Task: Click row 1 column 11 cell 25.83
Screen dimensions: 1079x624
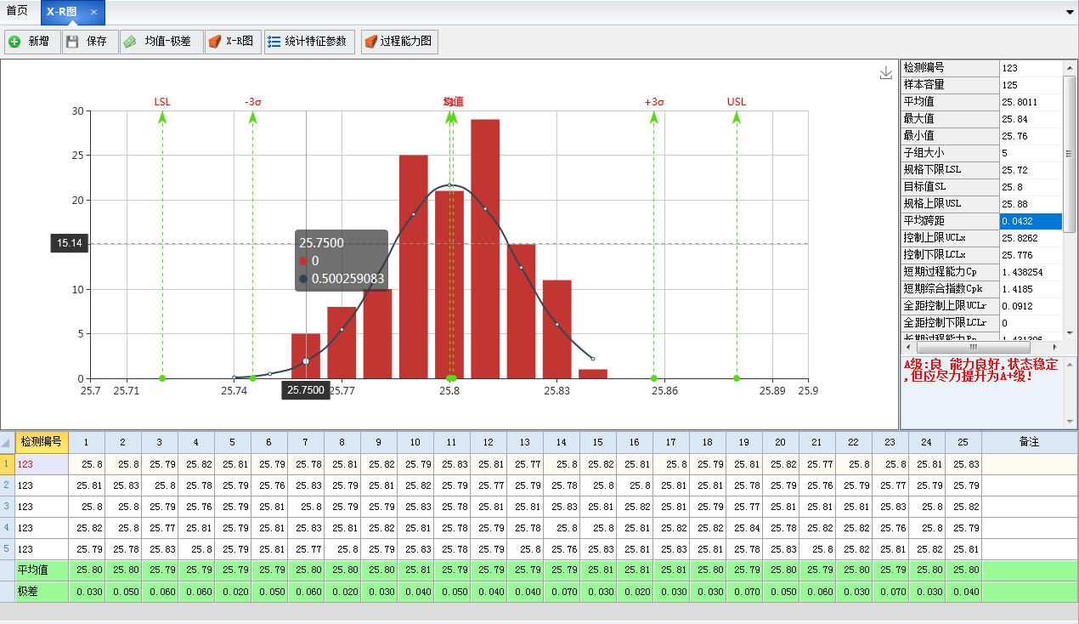Action: 452,464
